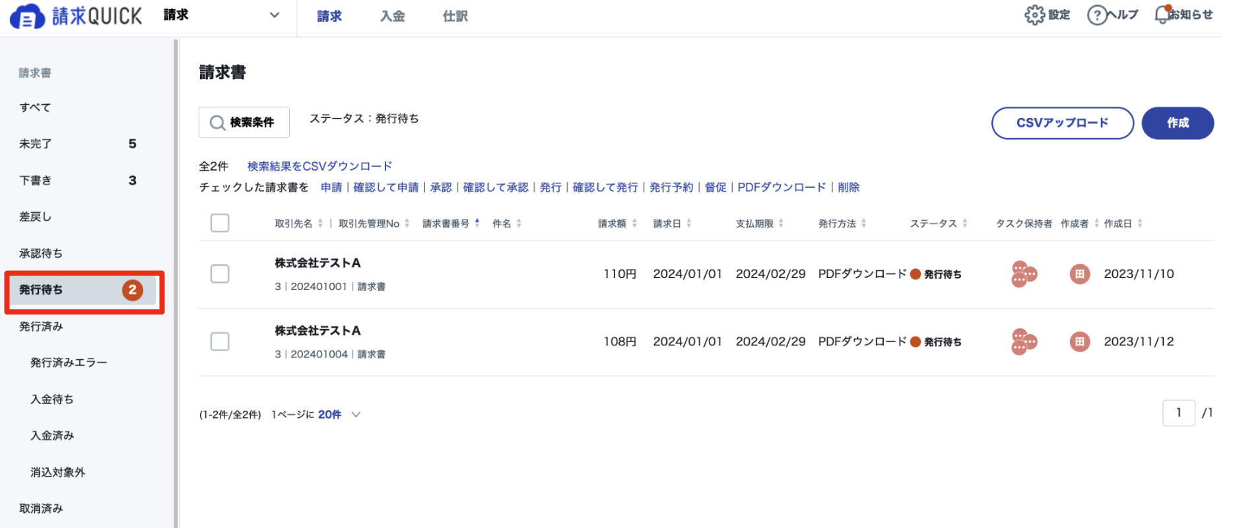1233x528 pixels.
Task: Switch to the 仕訳 top tab
Action: tap(455, 16)
